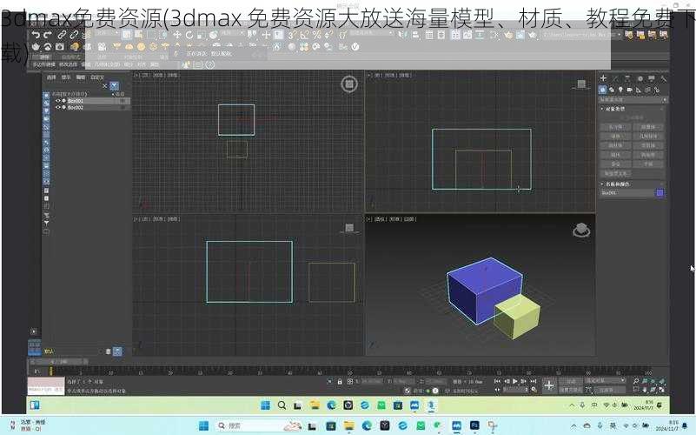Pick the Select and Move tool
Screen dimensions: 696x435
177,35
